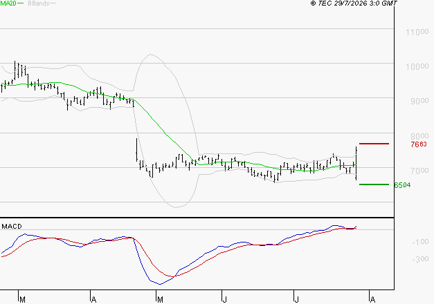Click the last A month label on the time axis

[372, 300]
